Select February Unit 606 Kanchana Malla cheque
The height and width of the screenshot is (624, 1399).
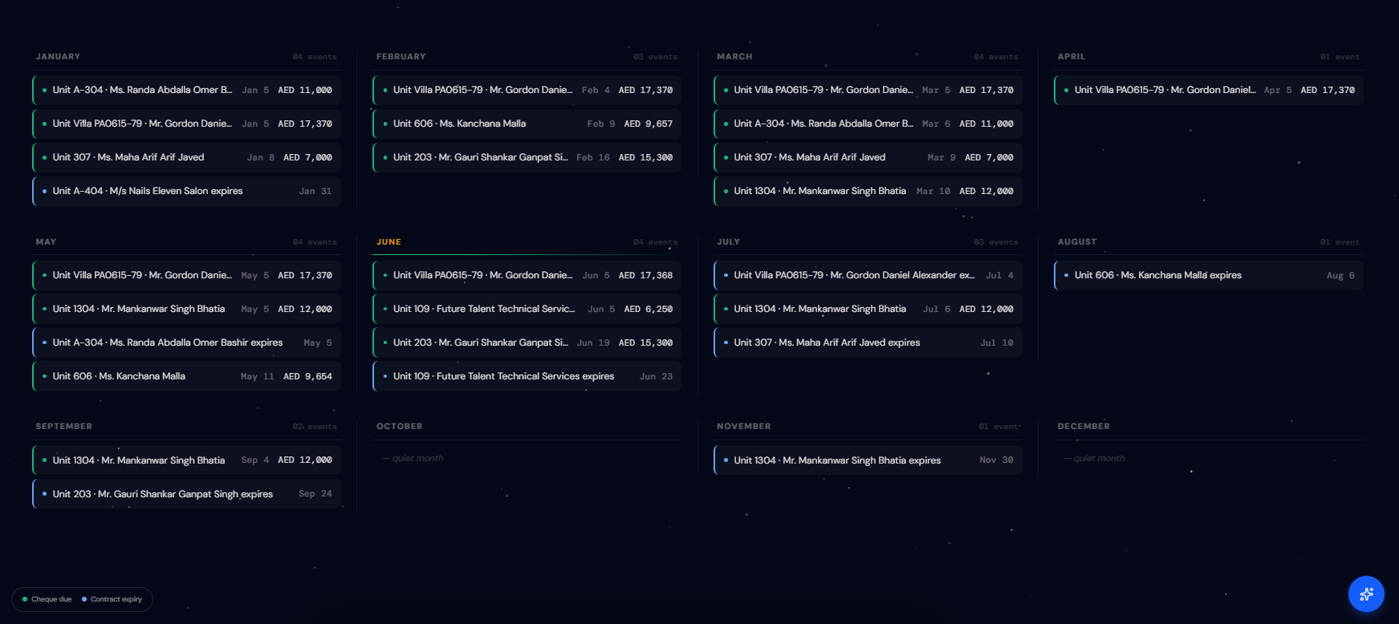point(527,124)
